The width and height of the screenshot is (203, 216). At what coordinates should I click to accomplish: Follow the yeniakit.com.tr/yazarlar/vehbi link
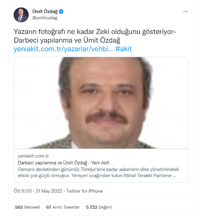coord(63,49)
